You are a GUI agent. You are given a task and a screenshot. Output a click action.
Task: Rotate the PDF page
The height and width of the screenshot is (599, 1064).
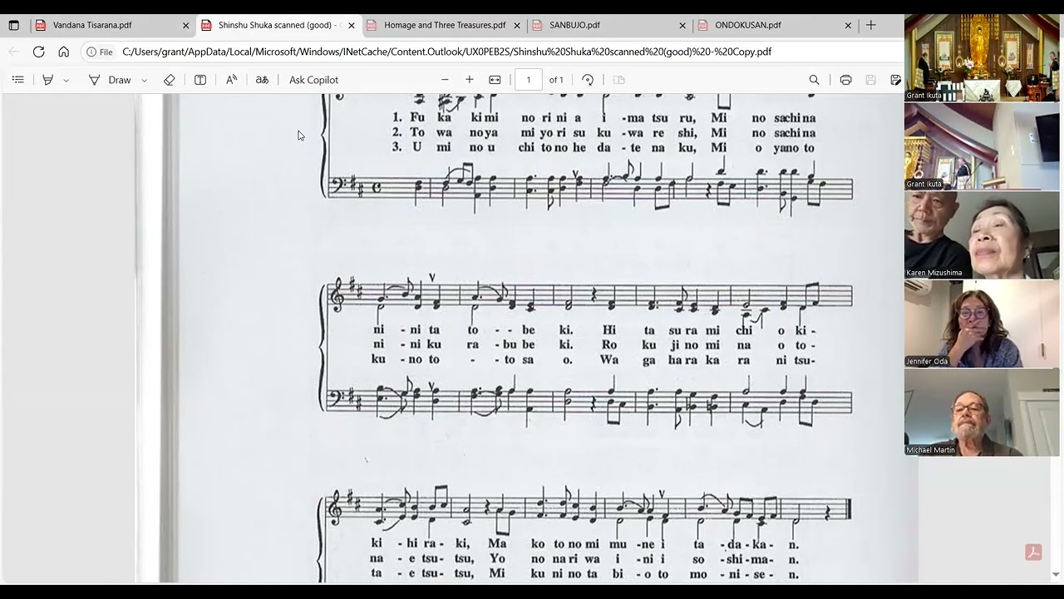pos(588,80)
